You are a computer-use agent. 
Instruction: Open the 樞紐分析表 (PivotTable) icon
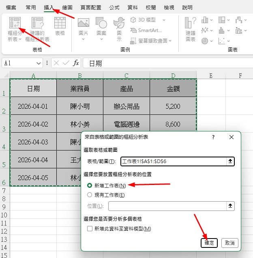click(15, 23)
